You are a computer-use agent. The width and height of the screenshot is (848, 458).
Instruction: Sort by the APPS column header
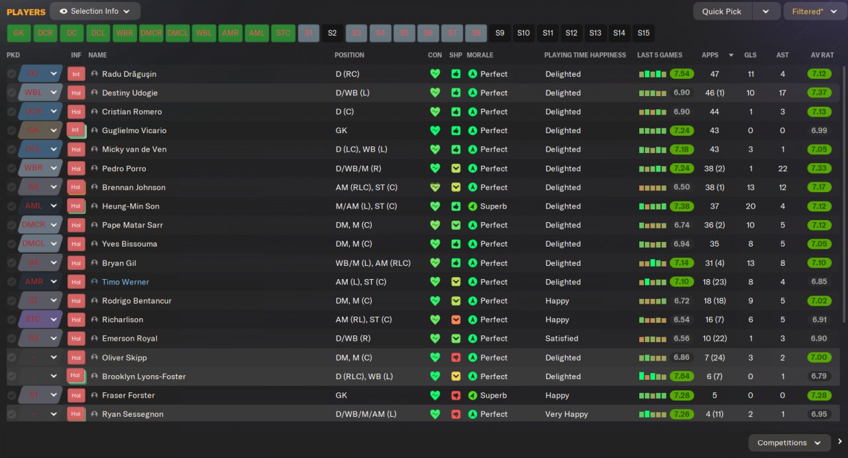coord(710,55)
